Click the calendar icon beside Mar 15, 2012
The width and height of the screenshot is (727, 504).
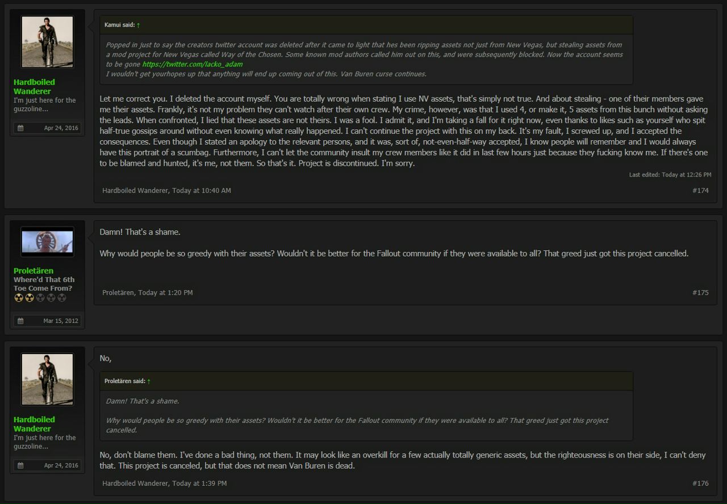click(21, 321)
